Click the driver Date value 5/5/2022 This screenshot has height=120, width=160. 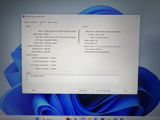pyautogui.click(x=102, y=37)
